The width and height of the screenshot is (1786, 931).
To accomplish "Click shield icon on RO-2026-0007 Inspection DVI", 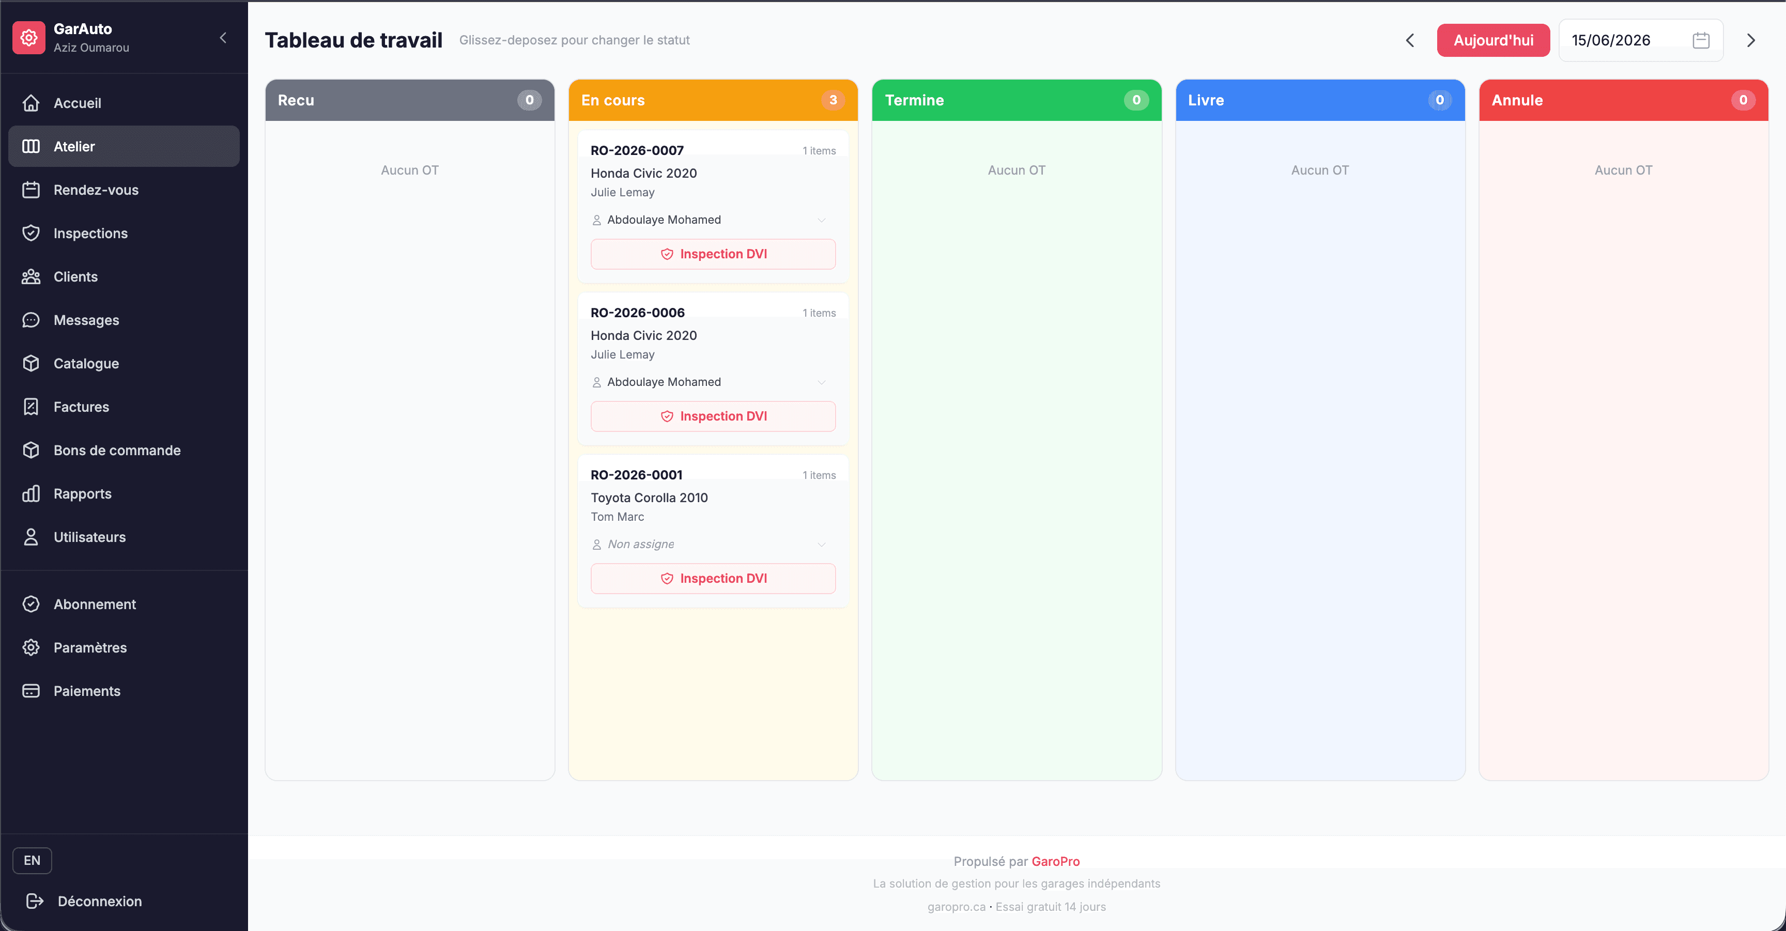I will [667, 254].
